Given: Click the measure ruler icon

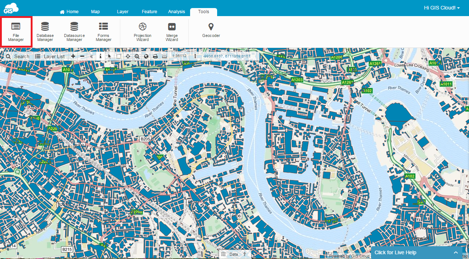Looking at the screenshot, I should click(x=164, y=56).
